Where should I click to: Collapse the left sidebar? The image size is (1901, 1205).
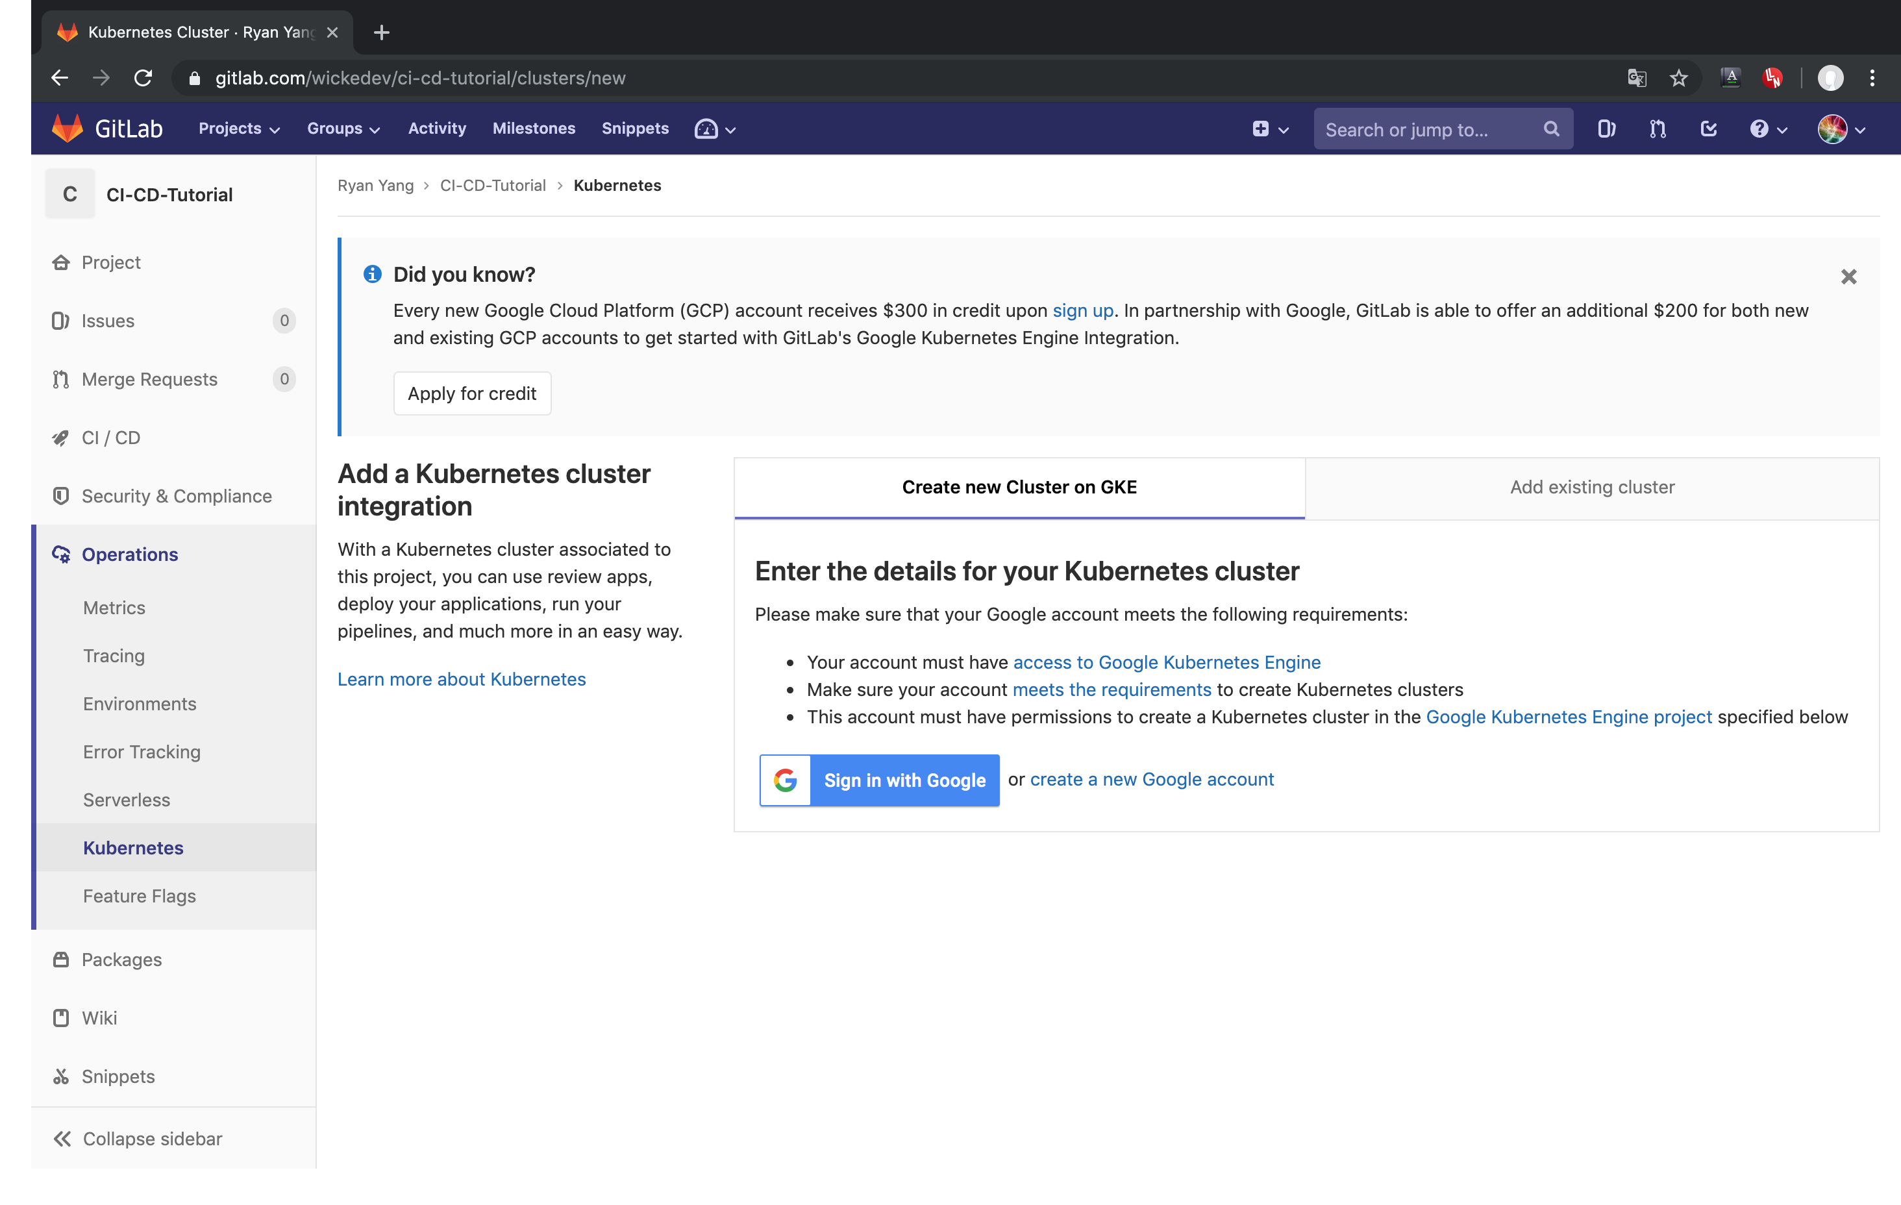(x=151, y=1139)
